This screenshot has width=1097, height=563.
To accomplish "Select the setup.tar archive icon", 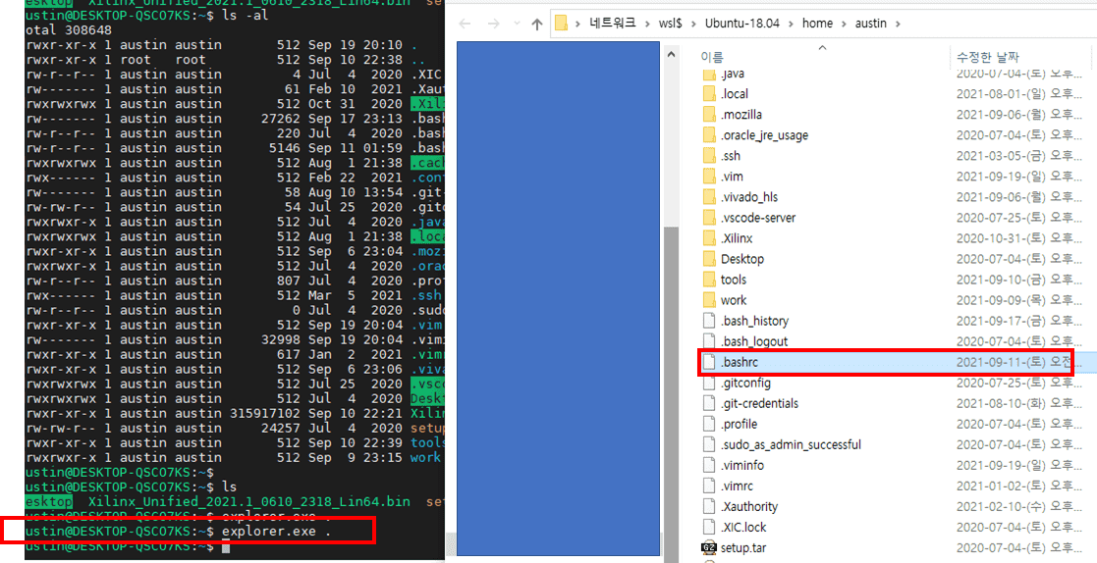I will (x=709, y=547).
